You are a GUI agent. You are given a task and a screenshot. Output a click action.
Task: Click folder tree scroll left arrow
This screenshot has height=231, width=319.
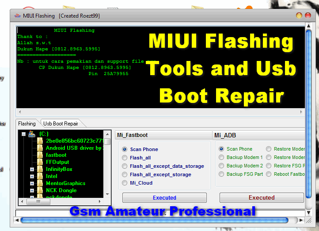(x=22, y=201)
